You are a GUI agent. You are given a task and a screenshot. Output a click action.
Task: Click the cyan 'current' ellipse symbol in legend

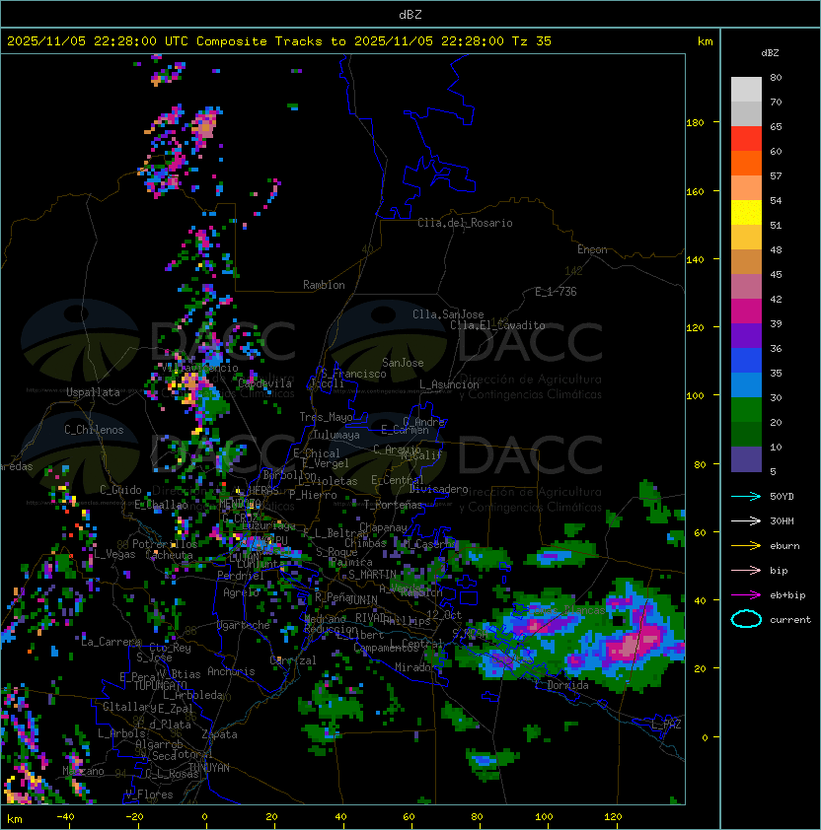click(x=746, y=619)
